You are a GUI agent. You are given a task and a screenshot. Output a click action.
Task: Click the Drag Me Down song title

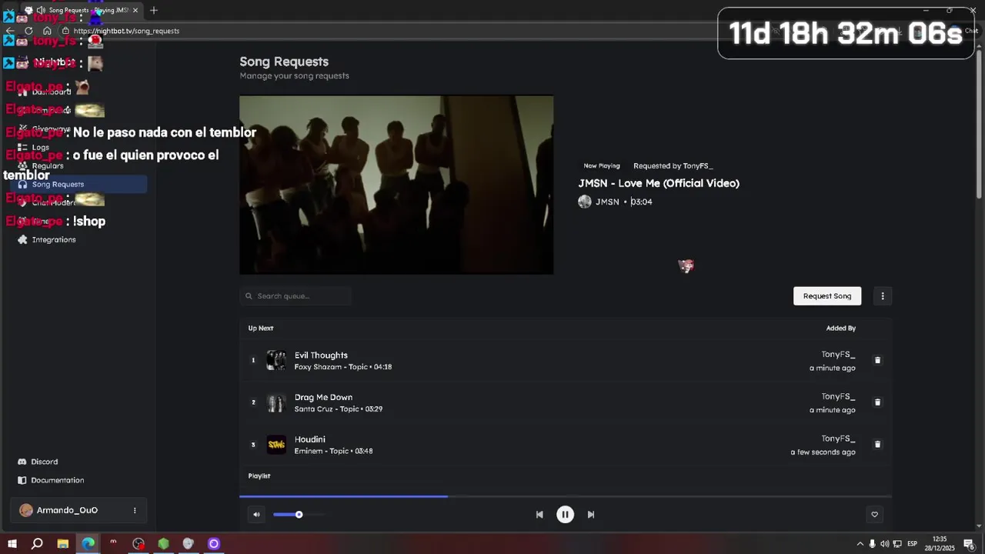point(323,398)
